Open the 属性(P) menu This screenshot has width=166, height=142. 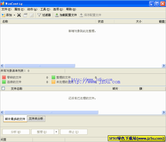19,9
